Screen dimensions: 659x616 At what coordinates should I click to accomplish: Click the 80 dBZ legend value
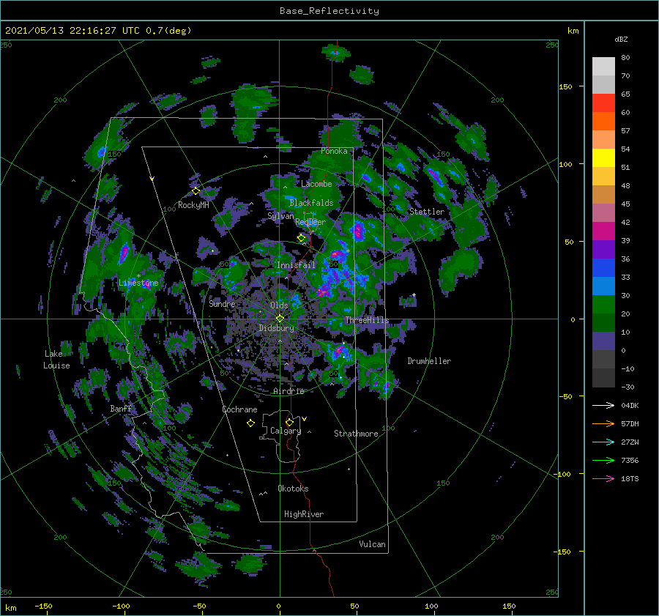(x=625, y=57)
